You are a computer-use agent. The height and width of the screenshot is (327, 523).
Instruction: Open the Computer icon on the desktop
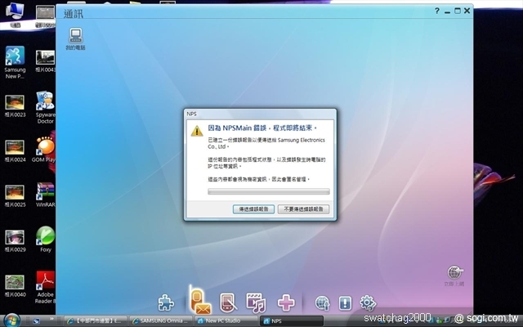coord(15,15)
